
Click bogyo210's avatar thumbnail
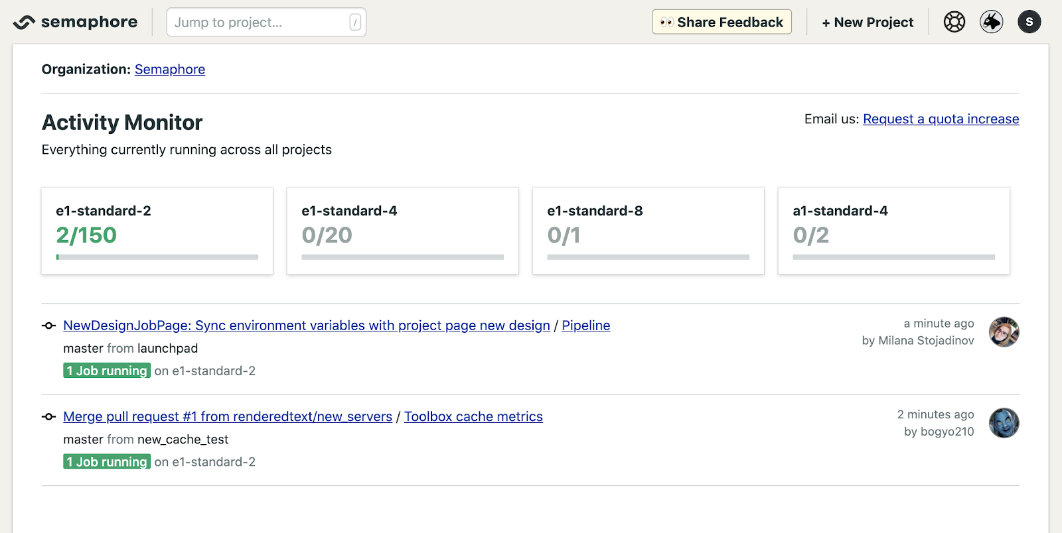tap(1004, 423)
